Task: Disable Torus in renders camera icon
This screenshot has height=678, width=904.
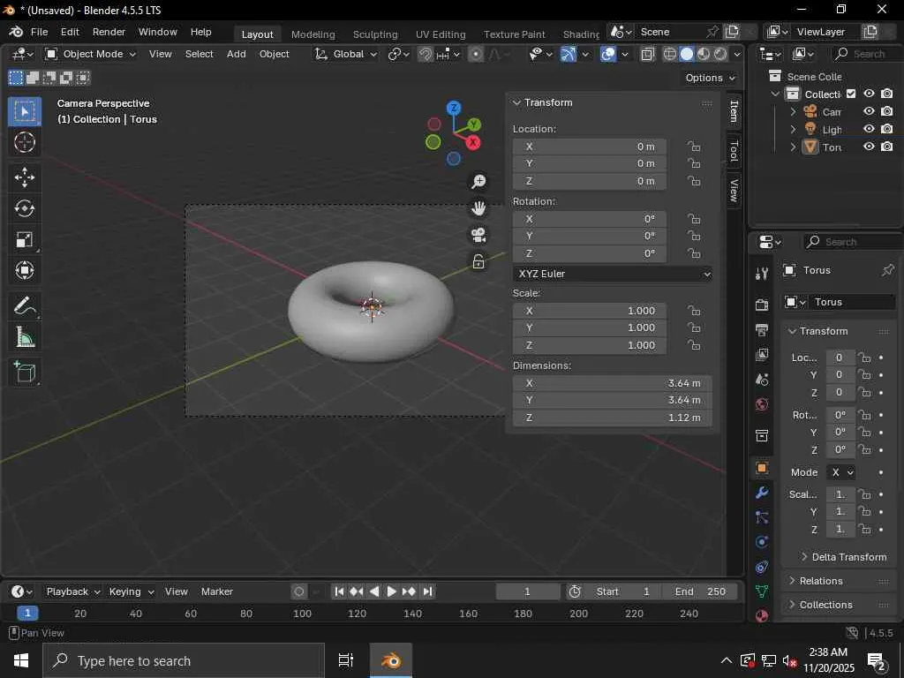Action: coord(887,147)
